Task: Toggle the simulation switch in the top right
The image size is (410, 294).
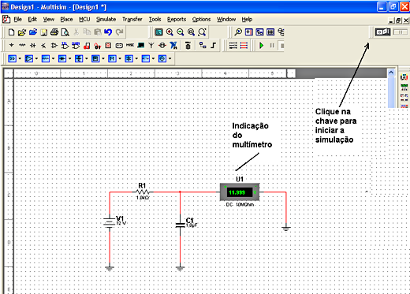Action: (382, 32)
